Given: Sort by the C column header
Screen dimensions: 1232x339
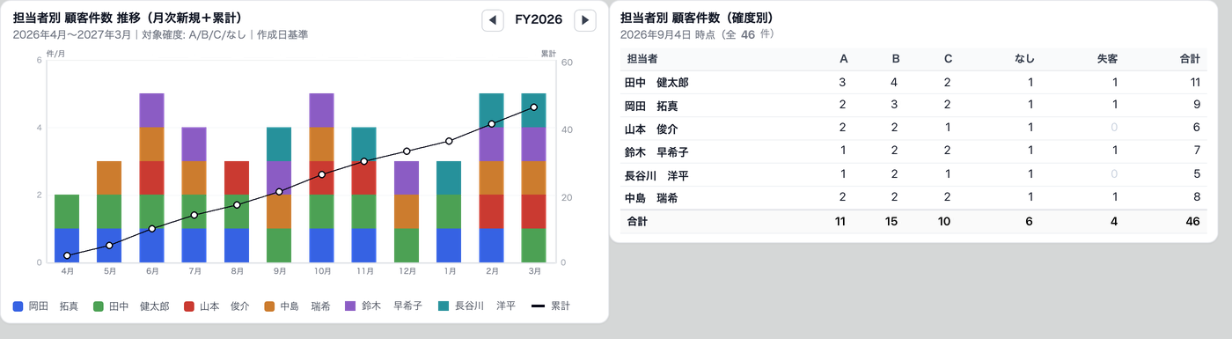Looking at the screenshot, I should (947, 59).
